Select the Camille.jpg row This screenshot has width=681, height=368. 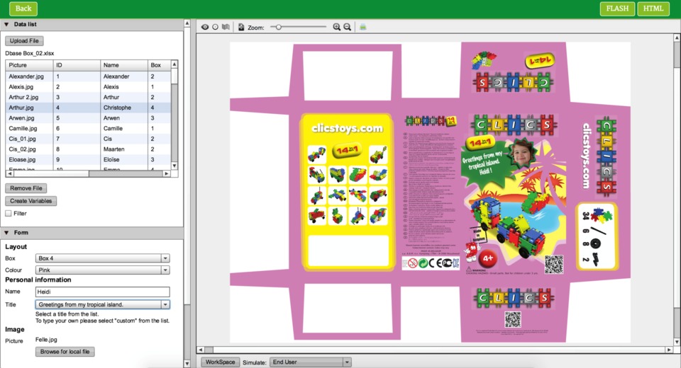88,128
